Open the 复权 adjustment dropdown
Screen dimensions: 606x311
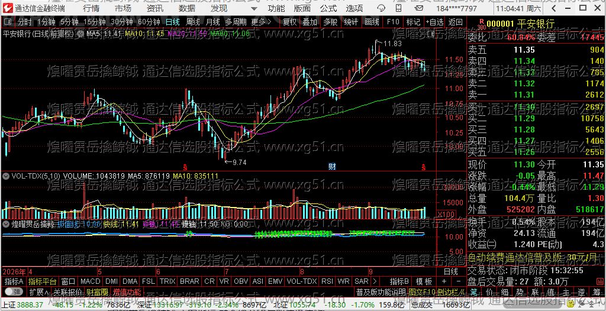coord(289,22)
